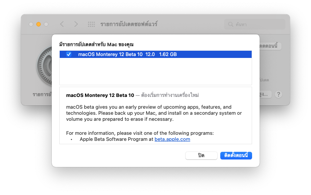Screen dimensions: 311x195
Task: Click the magnifying glass search icon
Action: point(231,25)
